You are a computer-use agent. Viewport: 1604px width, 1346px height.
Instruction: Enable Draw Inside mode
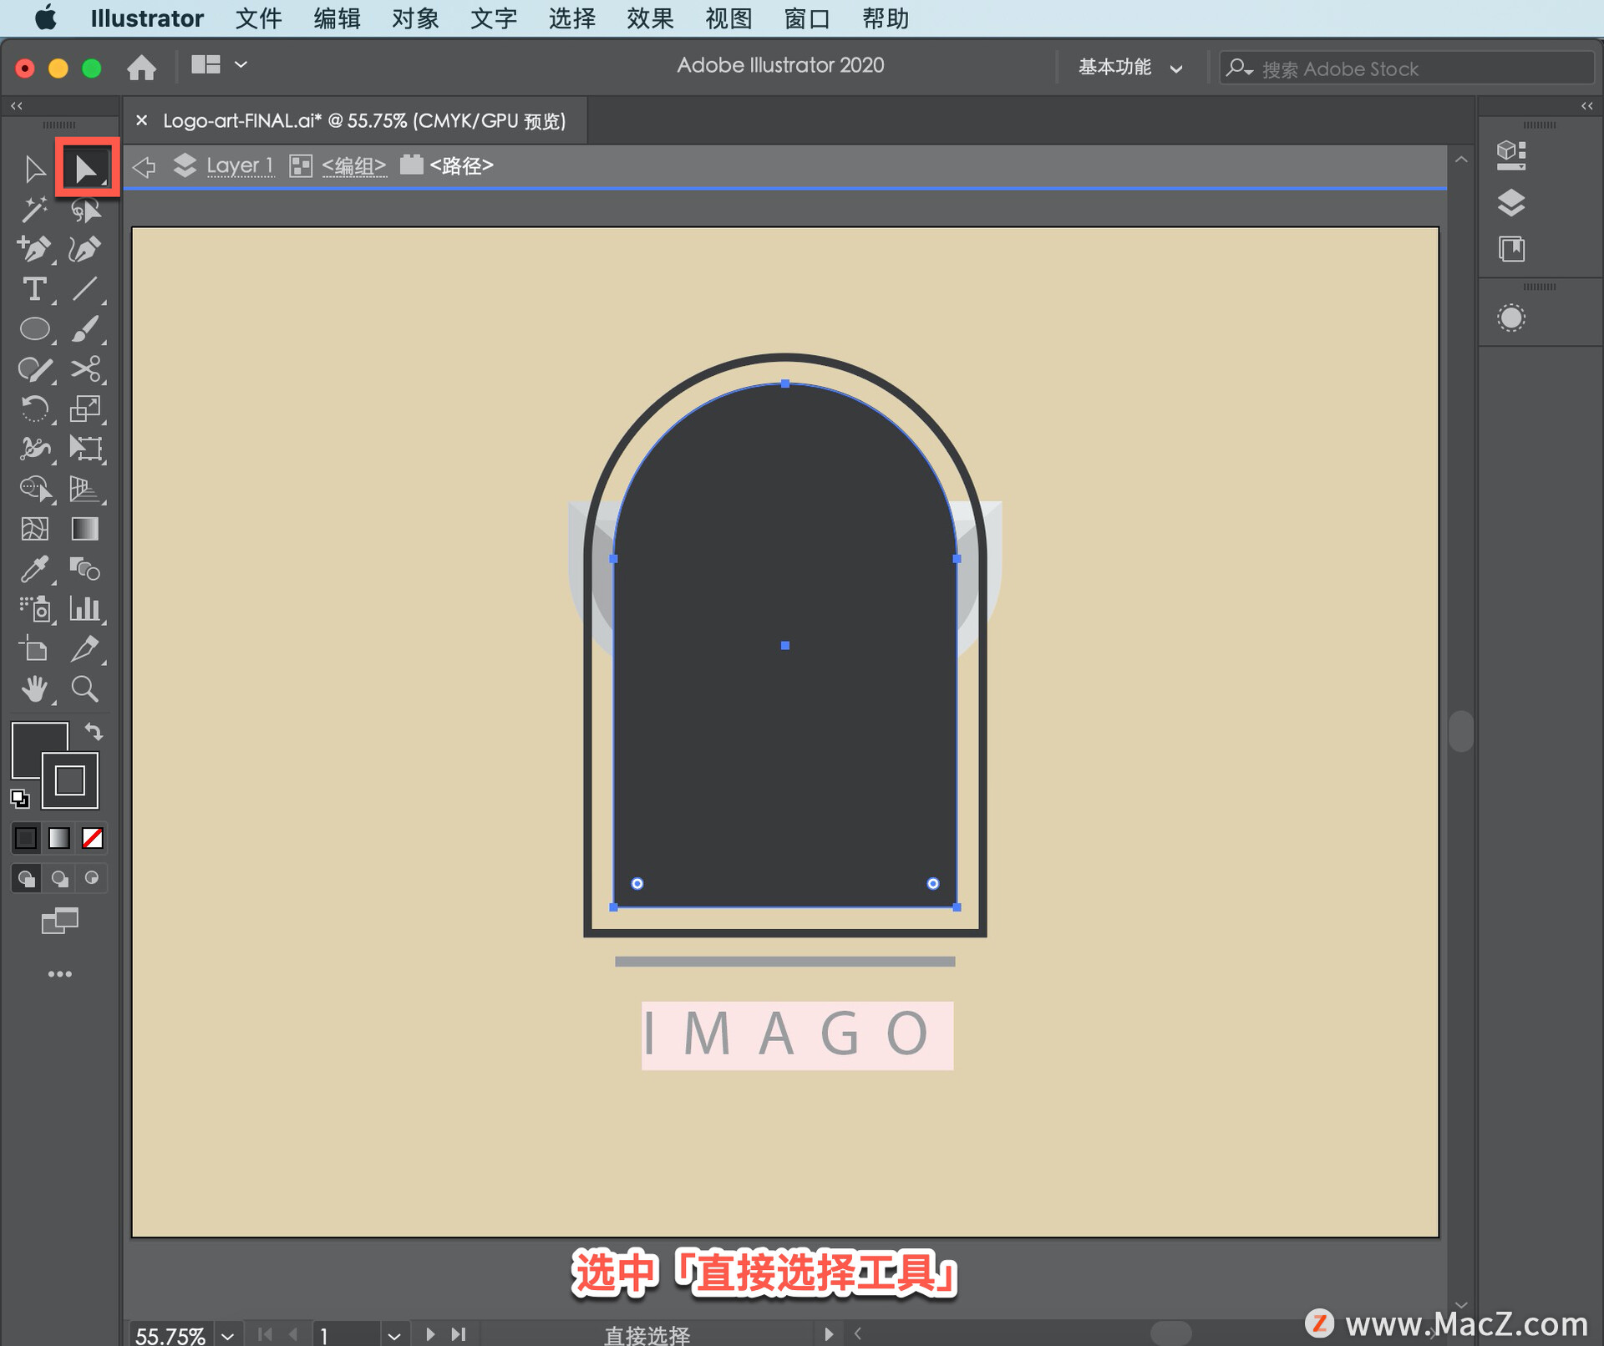coord(92,878)
